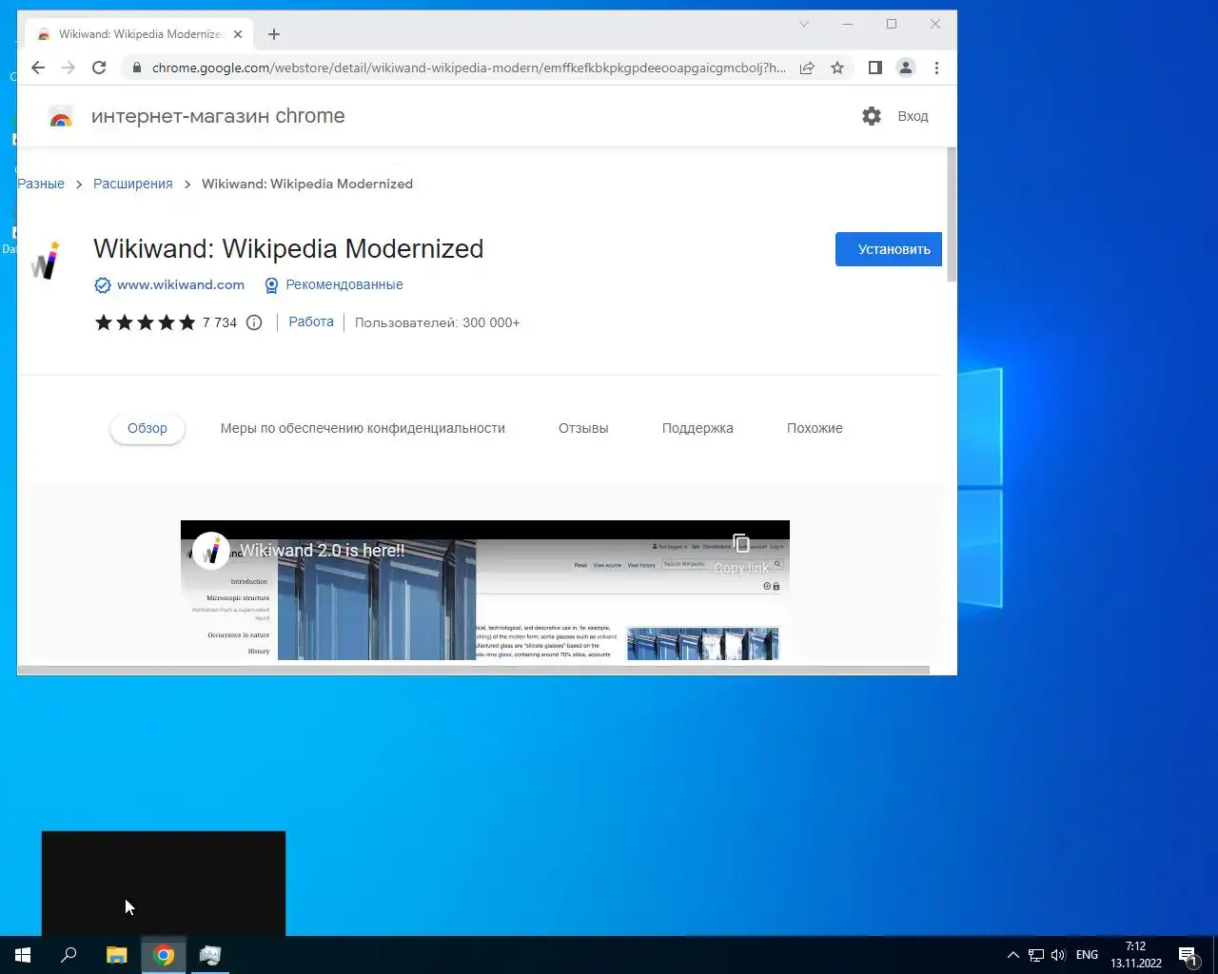Open the Работа category link
The image size is (1218, 974).
click(311, 321)
